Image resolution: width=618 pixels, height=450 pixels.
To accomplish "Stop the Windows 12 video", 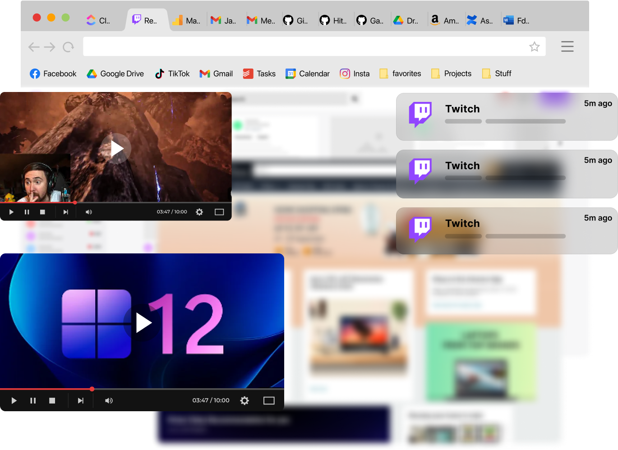I will [x=52, y=400].
